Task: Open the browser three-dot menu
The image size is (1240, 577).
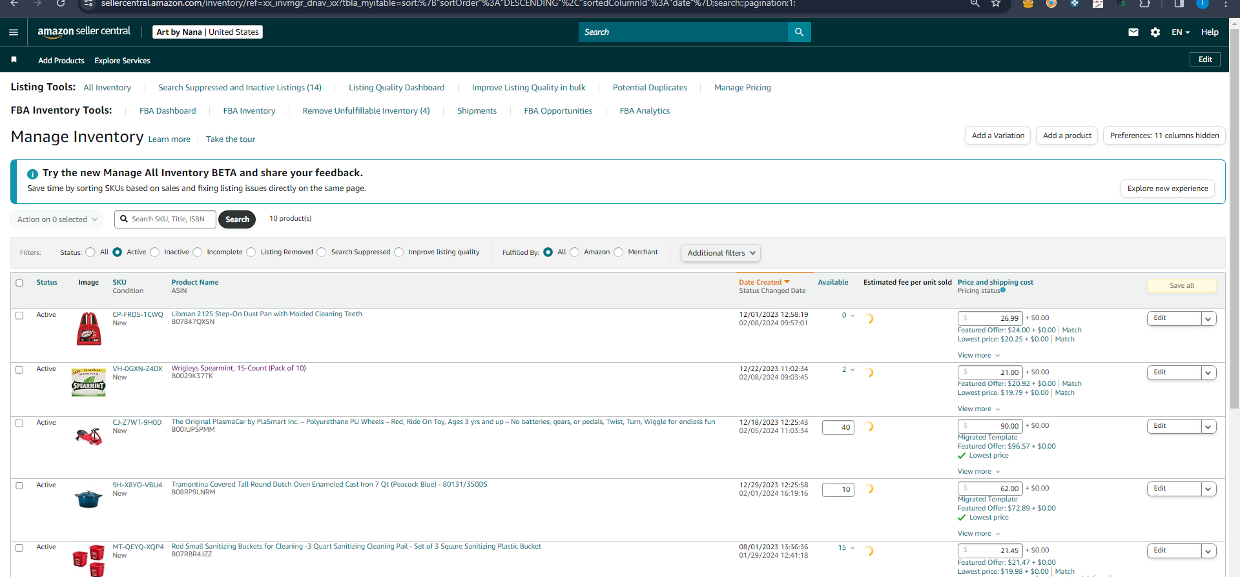Action: coord(1226,3)
